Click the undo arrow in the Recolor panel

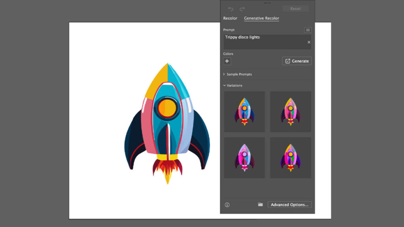pyautogui.click(x=231, y=9)
